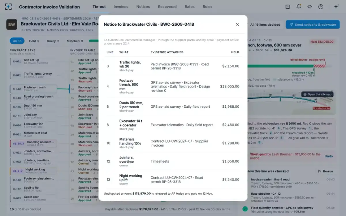Open evidence footnote 3 after rev C quote
The height and width of the screenshot is (216, 346).
(281, 138)
